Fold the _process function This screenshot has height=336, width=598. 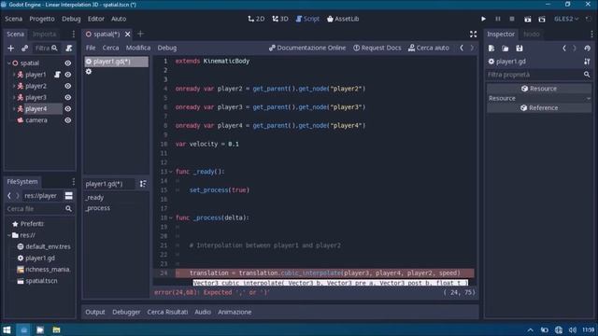pyautogui.click(x=171, y=217)
